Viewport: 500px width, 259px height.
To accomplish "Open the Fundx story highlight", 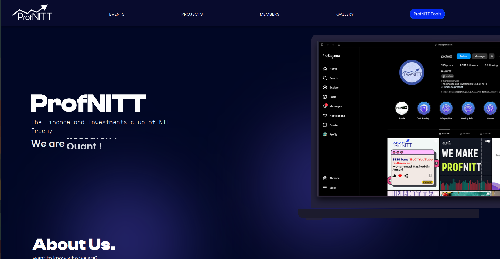I will pyautogui.click(x=402, y=108).
